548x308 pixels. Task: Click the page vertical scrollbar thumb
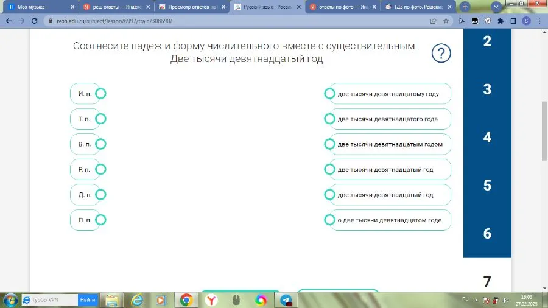[544, 130]
